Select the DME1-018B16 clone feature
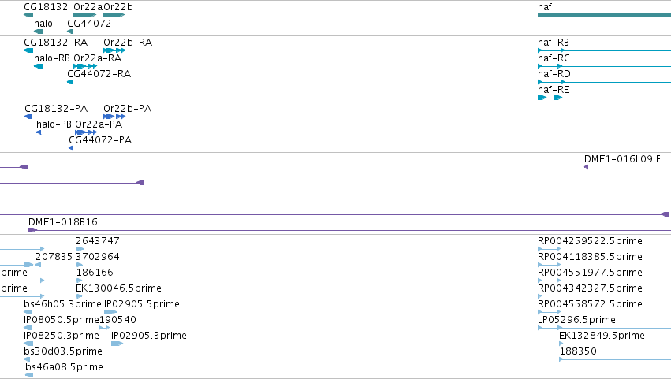Viewport: 671px width, 379px height. coord(349,230)
